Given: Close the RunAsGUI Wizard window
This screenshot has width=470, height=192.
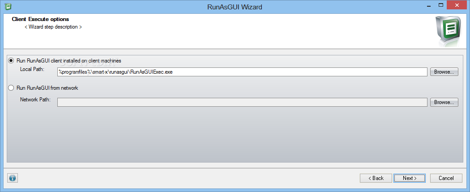Looking at the screenshot, I should point(457,5).
